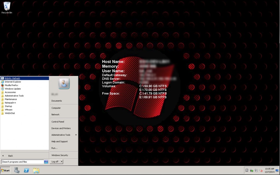Screen dimensions: 280x175
Task: Open the Recycle Bin on the desktop
Action: point(7,6)
